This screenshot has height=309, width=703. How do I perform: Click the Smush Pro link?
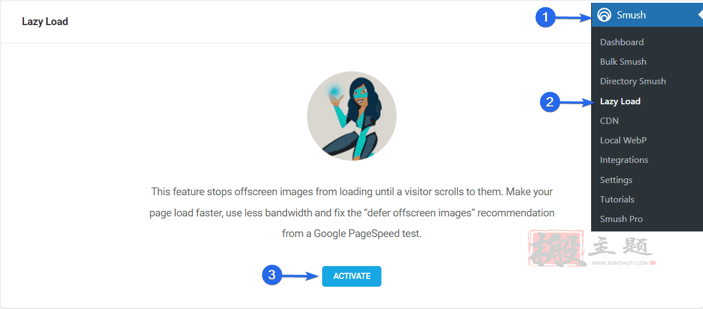pyautogui.click(x=621, y=219)
